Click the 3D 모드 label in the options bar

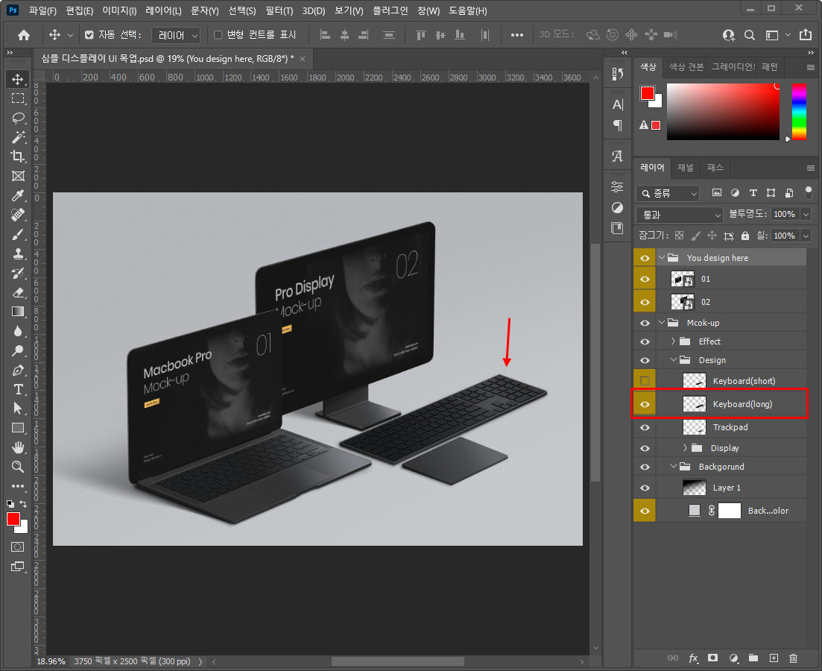557,34
